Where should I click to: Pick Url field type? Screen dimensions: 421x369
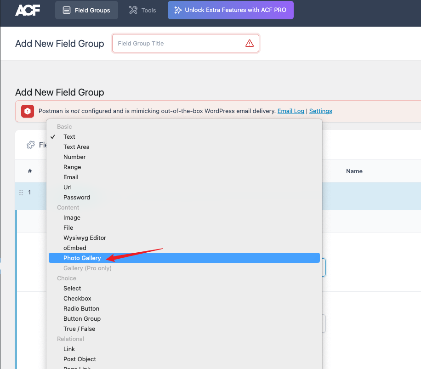[184, 187]
